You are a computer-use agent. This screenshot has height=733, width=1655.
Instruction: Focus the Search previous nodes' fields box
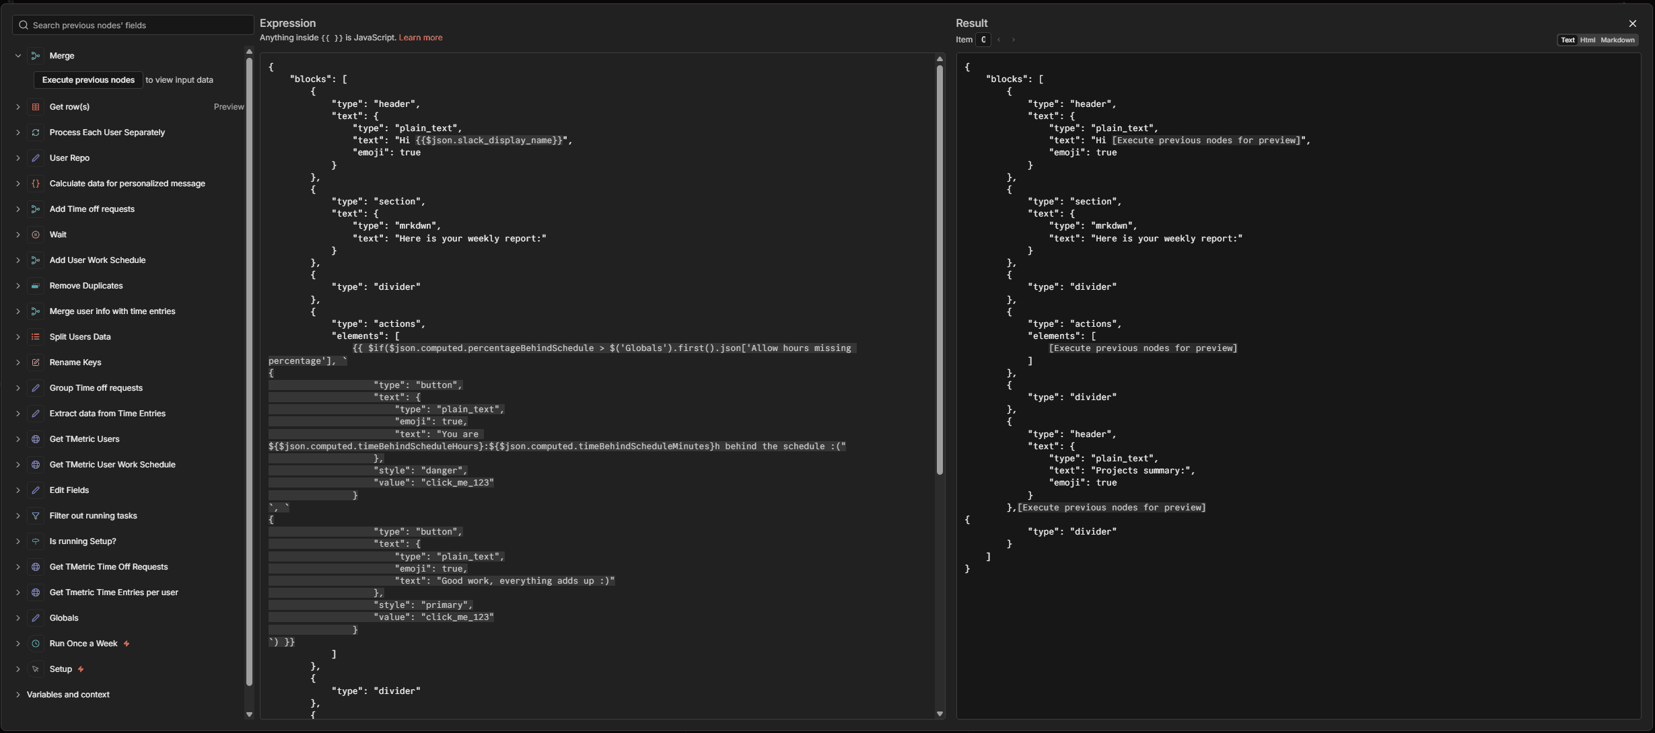[133, 25]
